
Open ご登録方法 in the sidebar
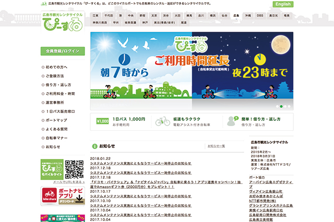pos(54,76)
